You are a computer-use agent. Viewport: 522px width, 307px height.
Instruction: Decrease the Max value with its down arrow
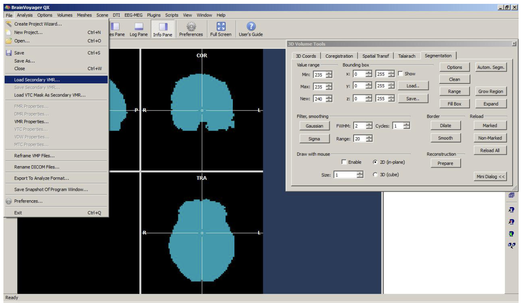[329, 88]
